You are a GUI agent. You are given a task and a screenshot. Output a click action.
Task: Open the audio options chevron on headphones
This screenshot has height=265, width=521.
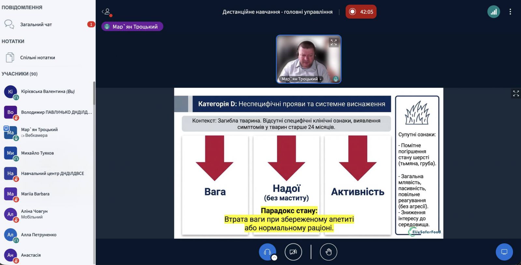[275, 258]
